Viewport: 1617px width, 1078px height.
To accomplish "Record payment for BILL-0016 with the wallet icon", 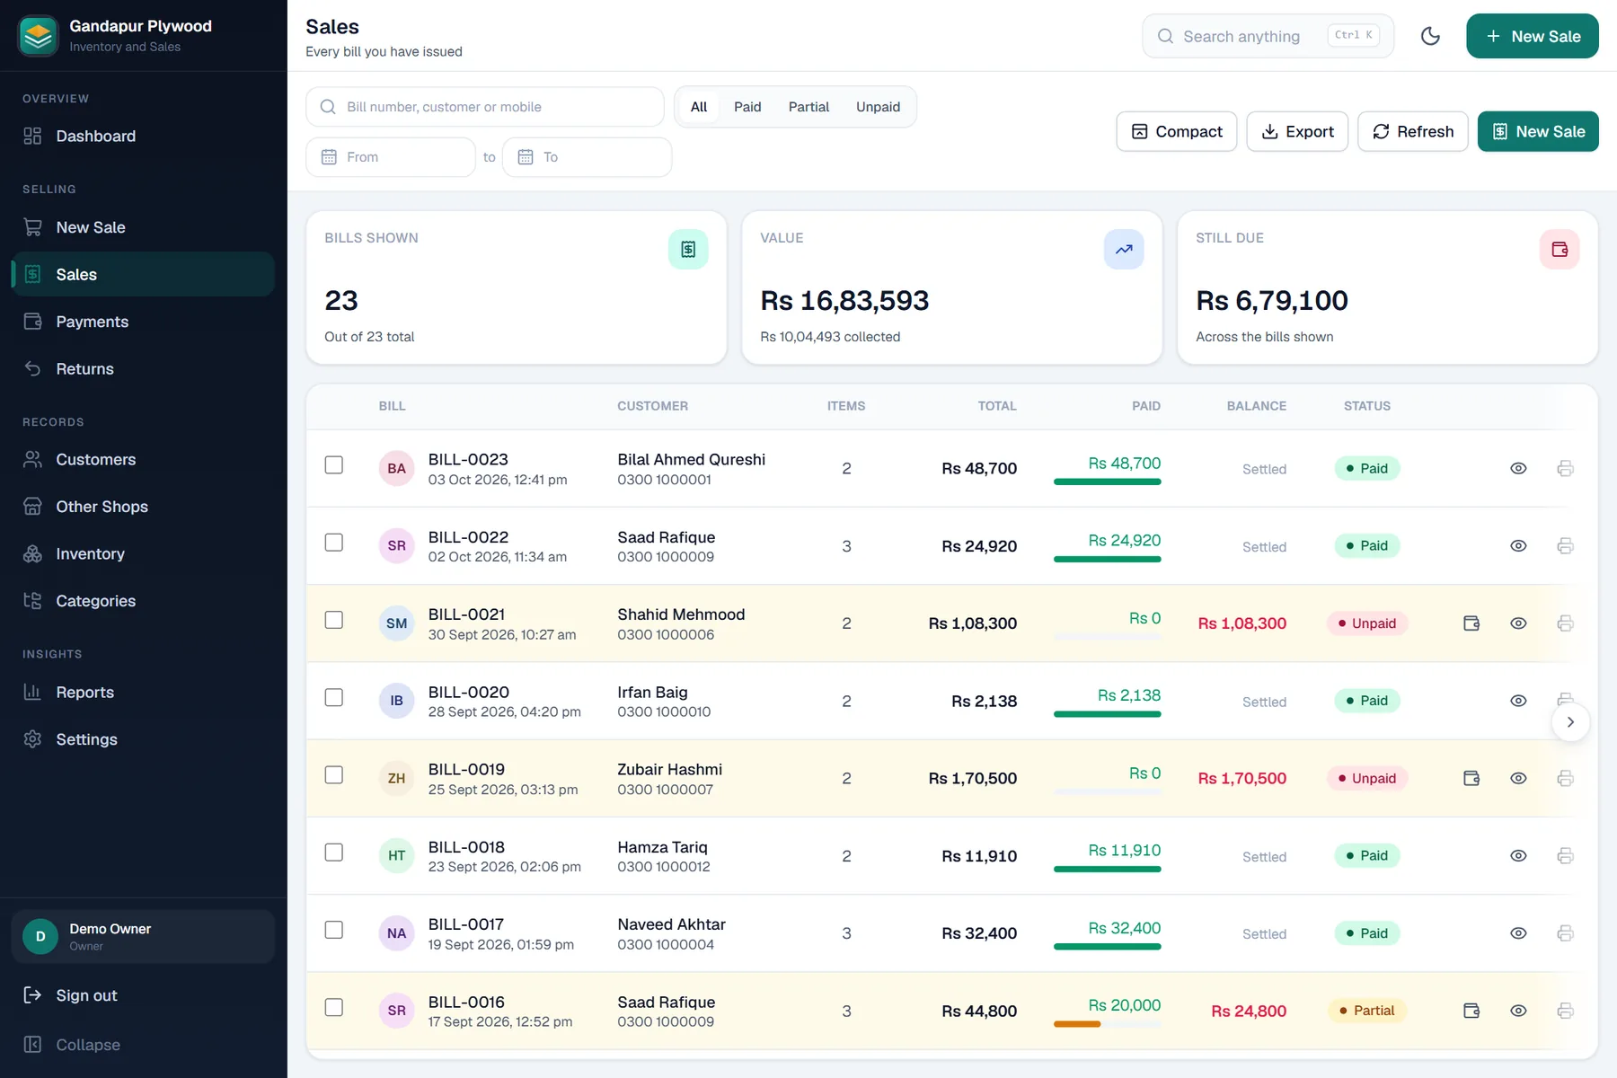I will (1471, 1011).
